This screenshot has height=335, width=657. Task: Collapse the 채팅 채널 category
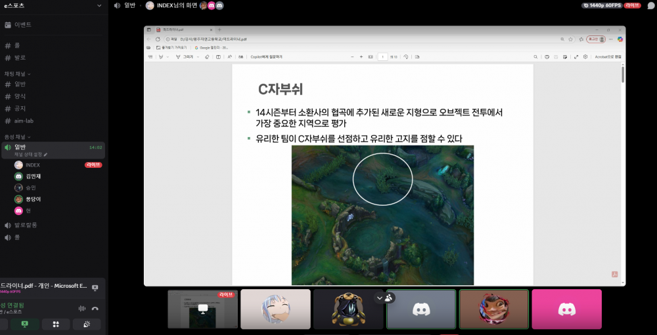pos(18,73)
